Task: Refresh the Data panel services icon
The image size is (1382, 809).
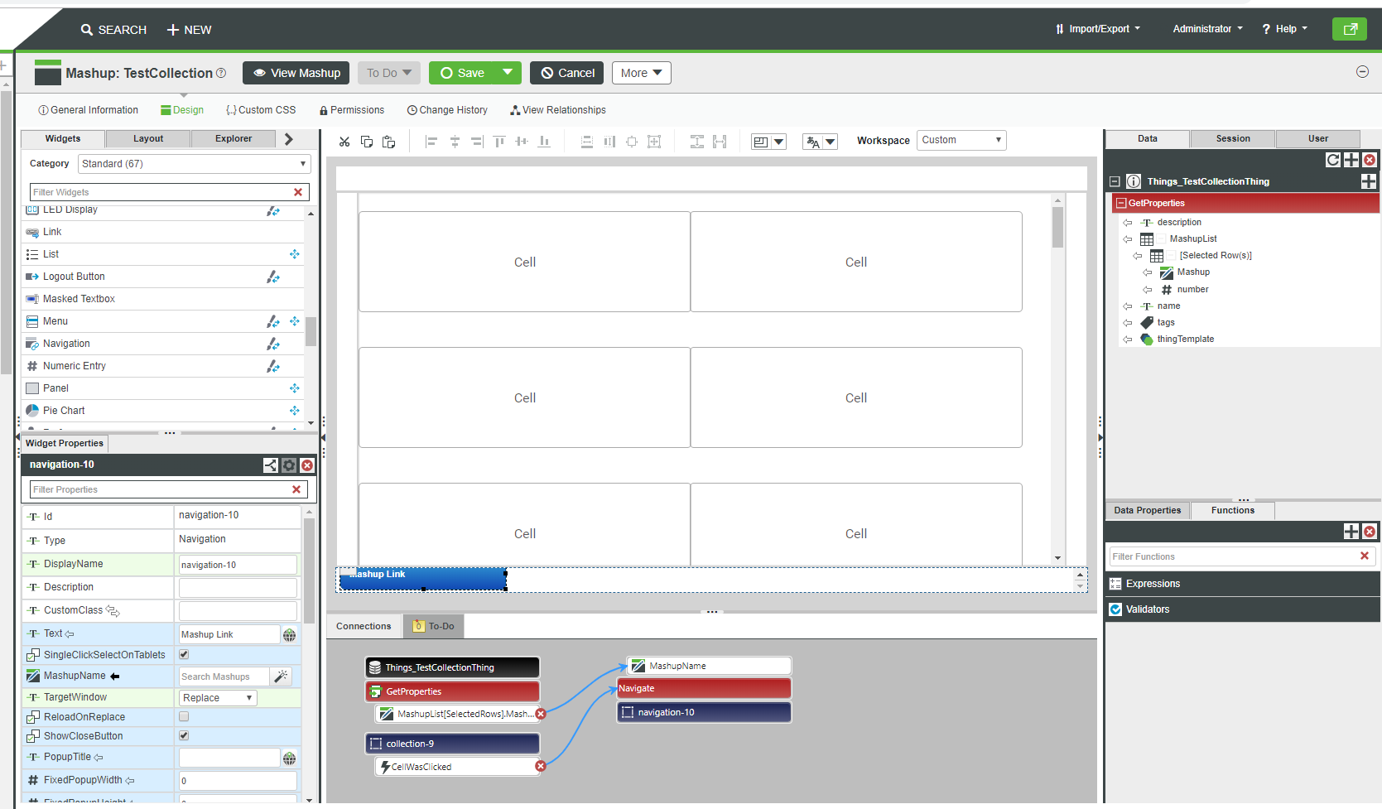Action: click(1333, 160)
